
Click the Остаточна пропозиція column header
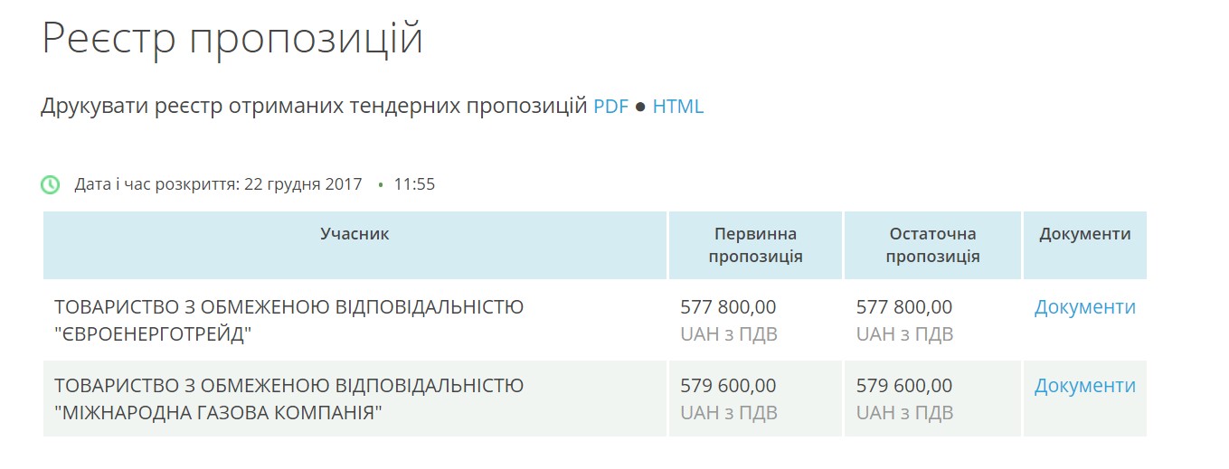pos(932,245)
